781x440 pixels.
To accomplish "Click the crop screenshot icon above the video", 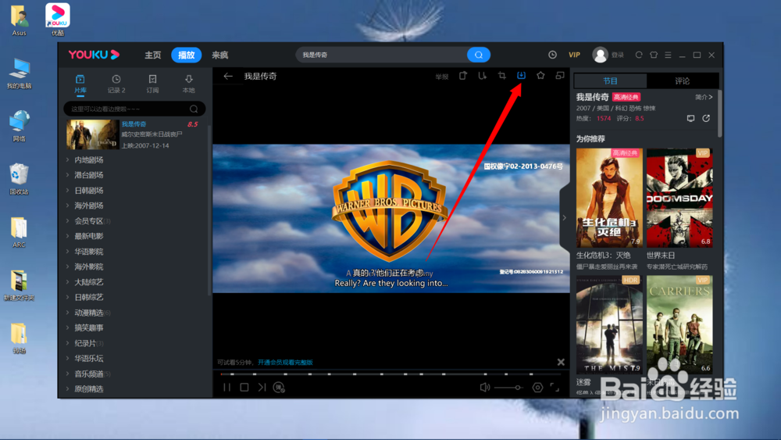I will [502, 75].
